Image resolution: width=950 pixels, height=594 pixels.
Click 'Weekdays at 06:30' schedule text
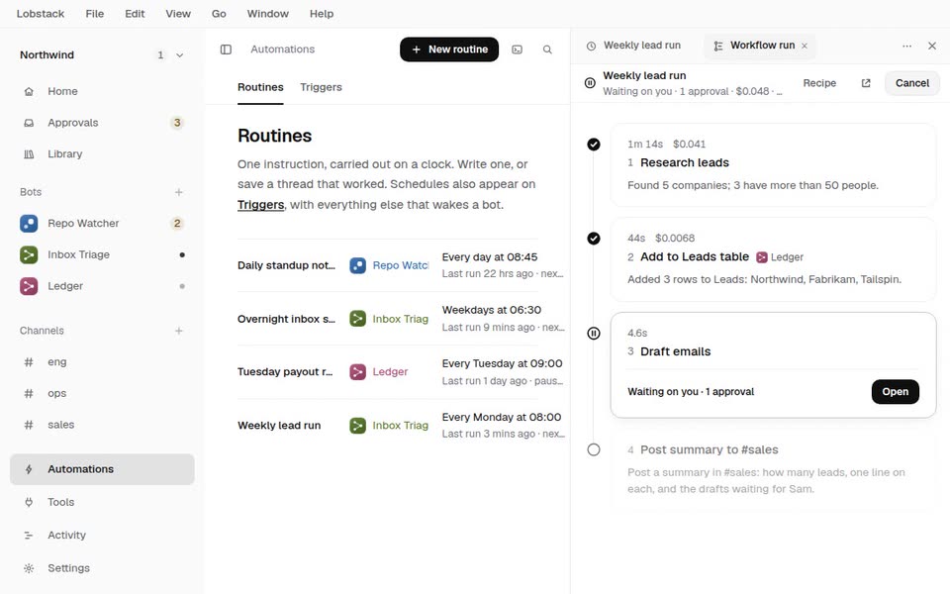492,310
